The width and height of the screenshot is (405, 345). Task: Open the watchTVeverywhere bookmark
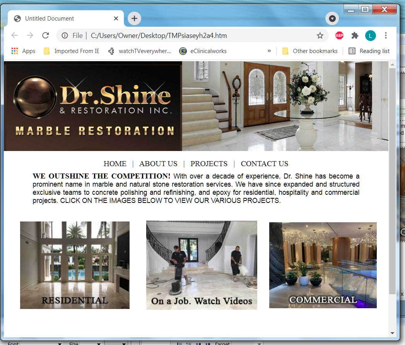point(140,51)
